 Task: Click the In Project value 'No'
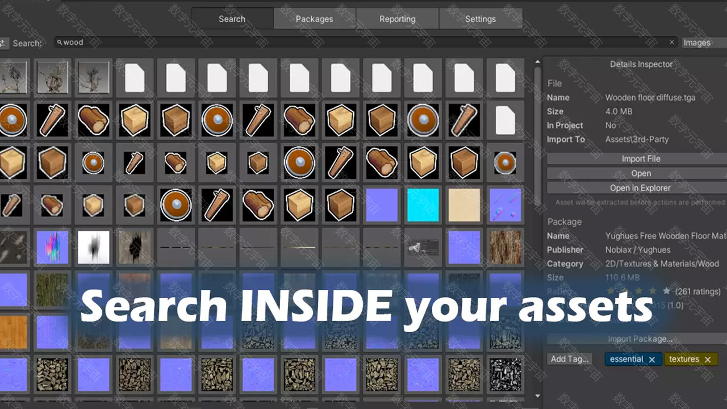coord(611,126)
